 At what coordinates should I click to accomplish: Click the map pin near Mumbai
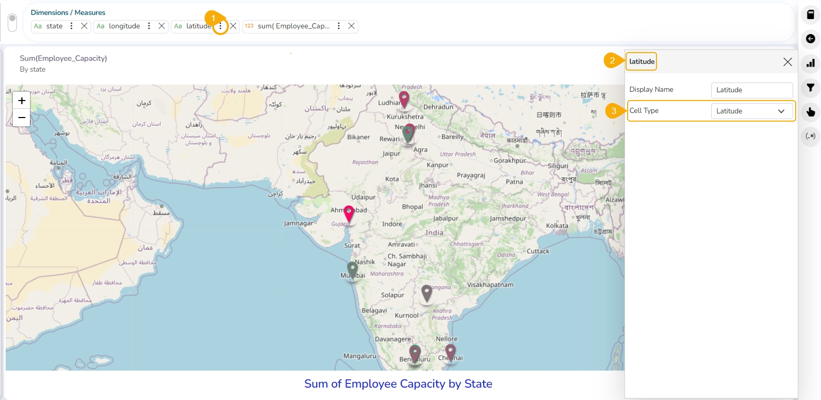tap(352, 270)
